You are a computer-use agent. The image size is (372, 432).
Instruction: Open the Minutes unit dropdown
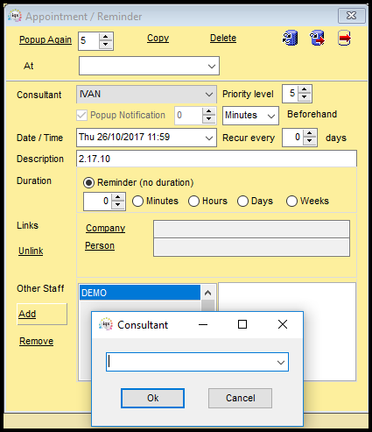pyautogui.click(x=271, y=116)
